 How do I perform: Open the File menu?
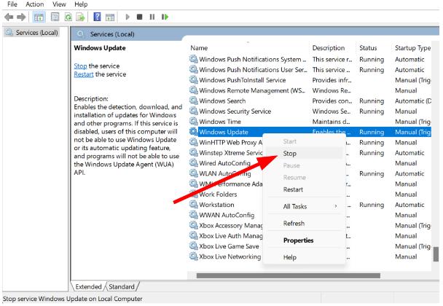[12, 4]
